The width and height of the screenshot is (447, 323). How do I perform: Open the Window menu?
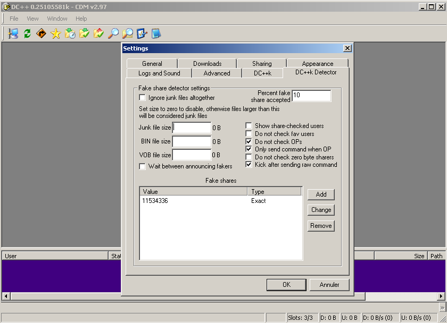57,19
